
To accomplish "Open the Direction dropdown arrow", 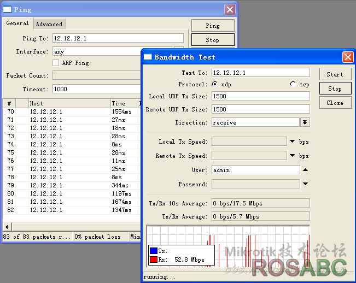I will click(x=305, y=122).
